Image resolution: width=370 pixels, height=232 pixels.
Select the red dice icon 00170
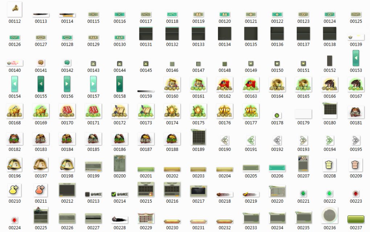click(67, 111)
